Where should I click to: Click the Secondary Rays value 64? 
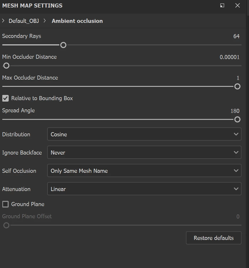(x=236, y=36)
